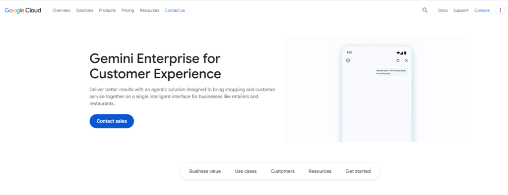The height and width of the screenshot is (195, 508).
Task: Click the sparkle icon in phone mockup
Action: 348,60
